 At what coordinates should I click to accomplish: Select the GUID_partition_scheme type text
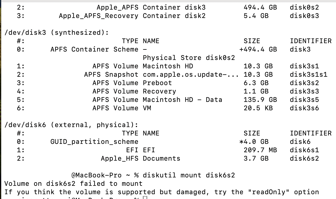(94, 142)
